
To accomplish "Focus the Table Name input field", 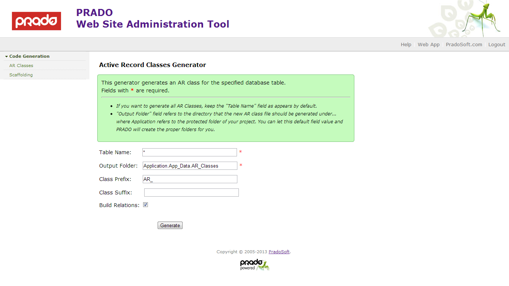I will [x=190, y=152].
